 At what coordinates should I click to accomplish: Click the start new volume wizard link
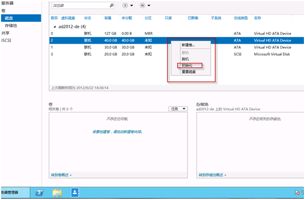pyautogui.click(x=118, y=132)
